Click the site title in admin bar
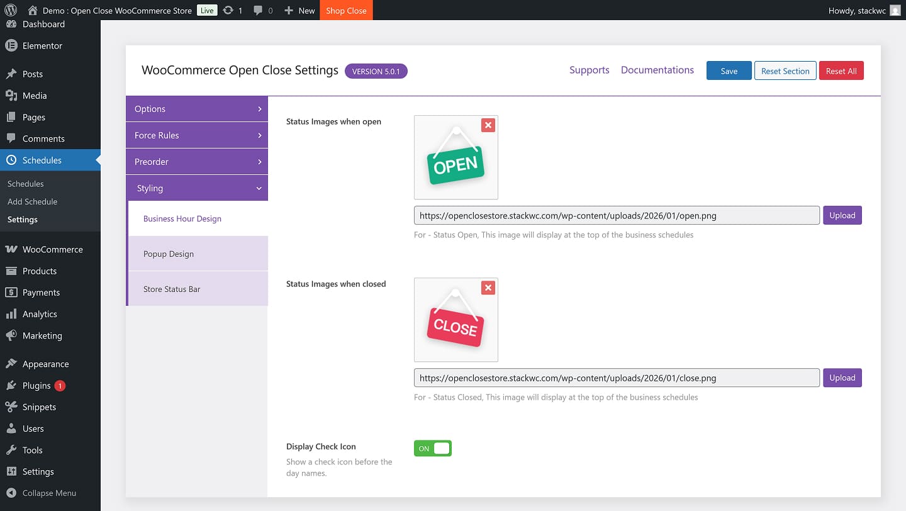 [117, 10]
